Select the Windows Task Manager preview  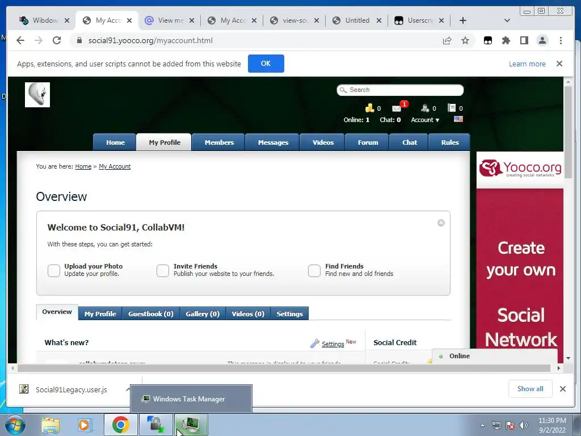point(191,399)
